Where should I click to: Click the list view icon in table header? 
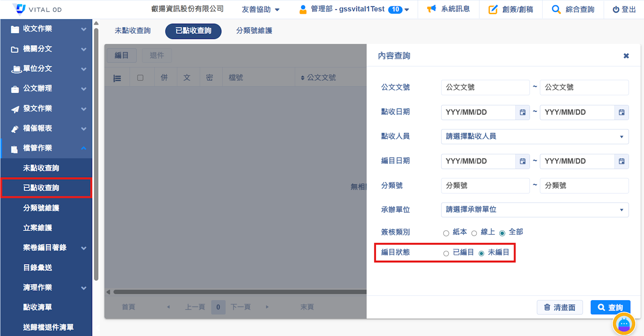[117, 78]
